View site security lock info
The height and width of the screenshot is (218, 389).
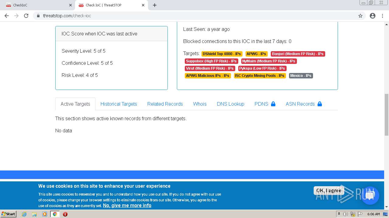point(38,16)
